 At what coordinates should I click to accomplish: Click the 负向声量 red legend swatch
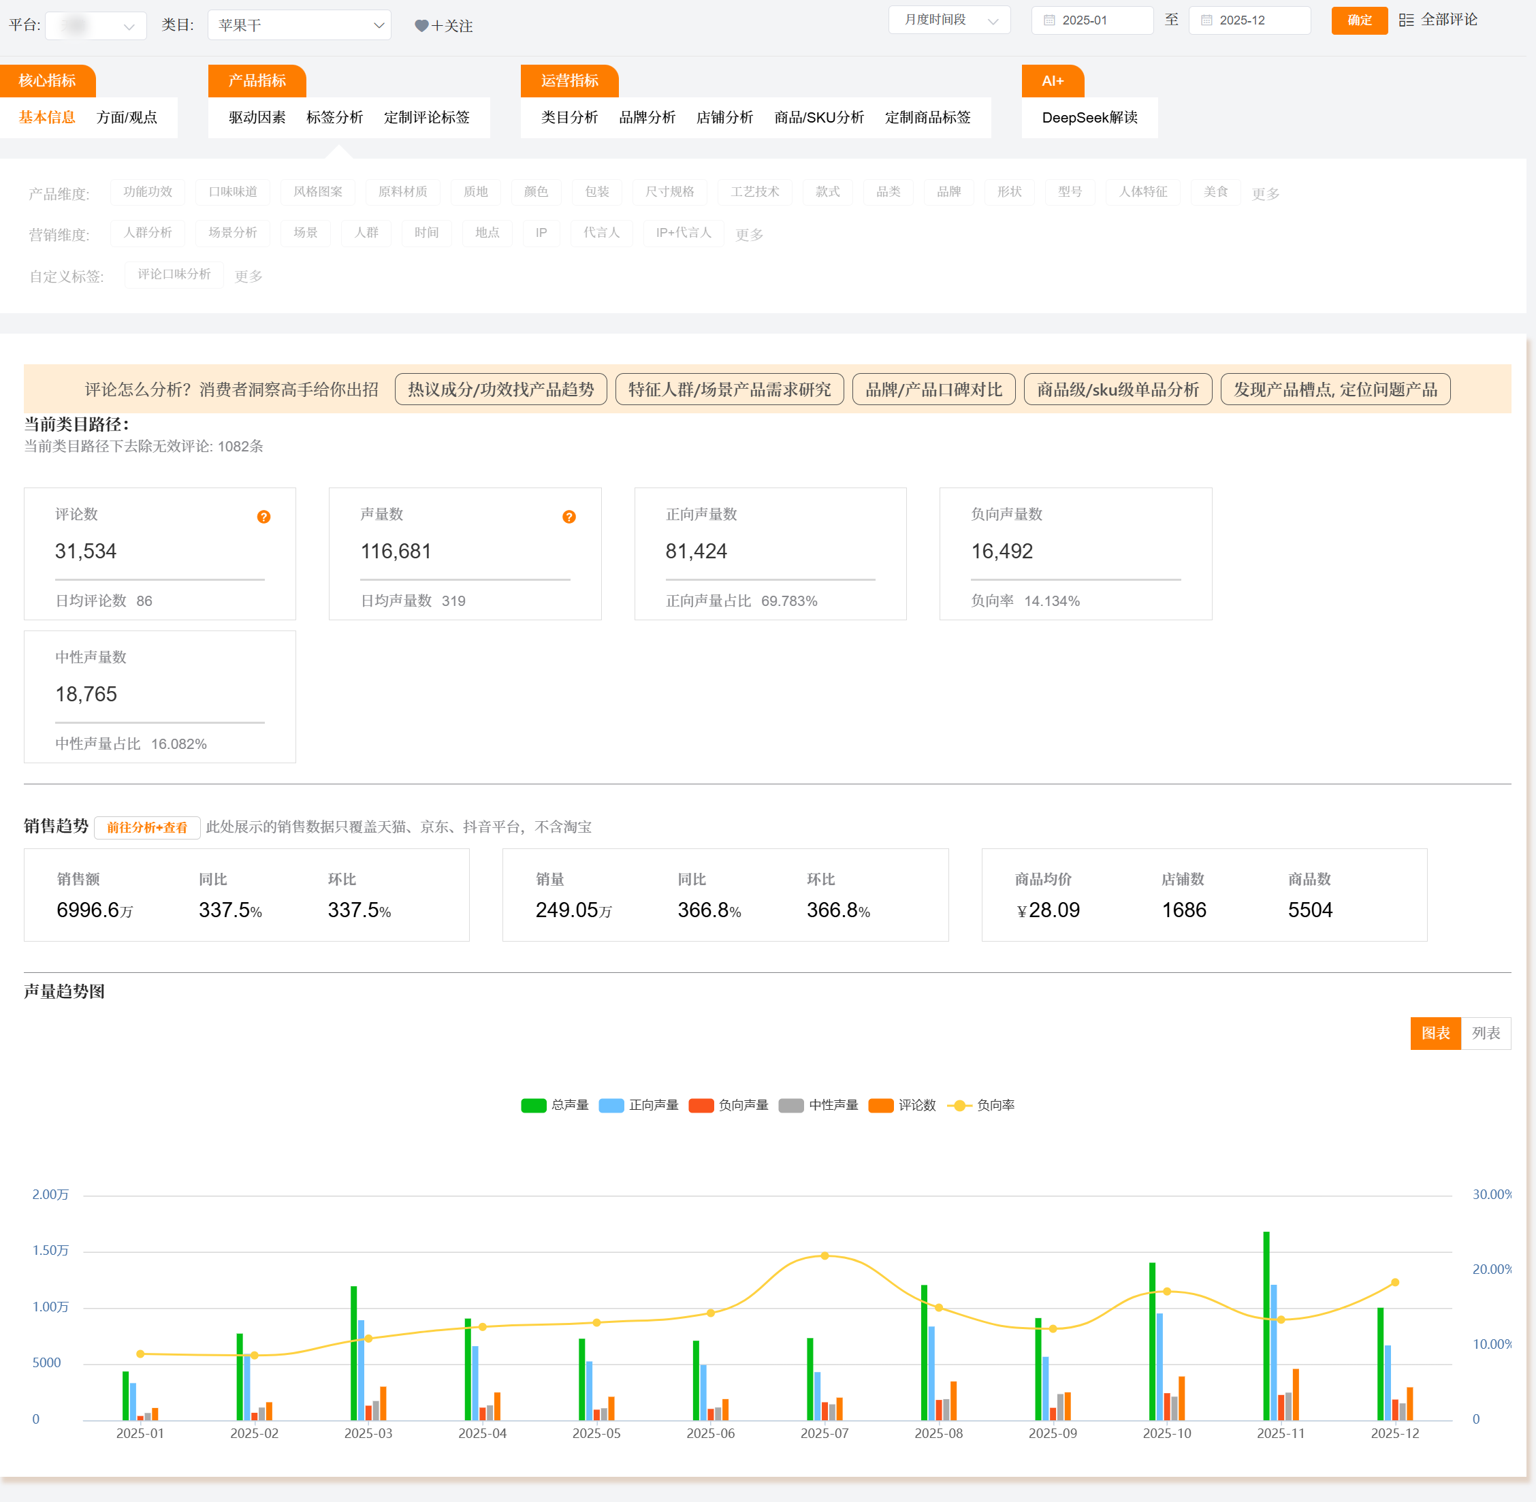701,1105
